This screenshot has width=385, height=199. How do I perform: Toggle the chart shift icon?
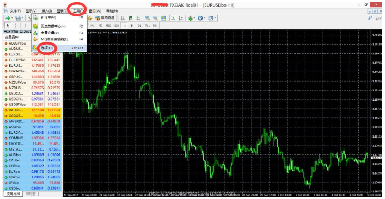tap(181, 18)
